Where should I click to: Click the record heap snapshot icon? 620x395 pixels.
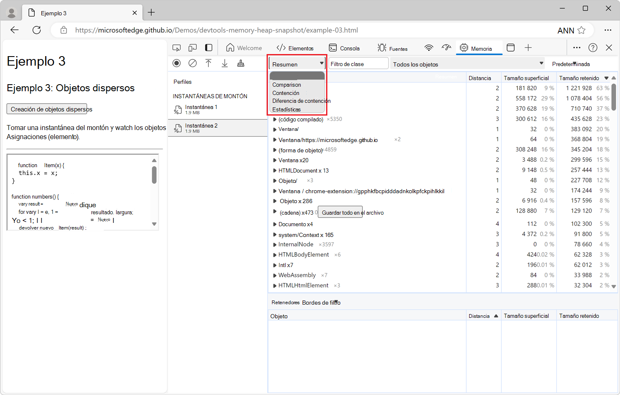click(x=176, y=63)
